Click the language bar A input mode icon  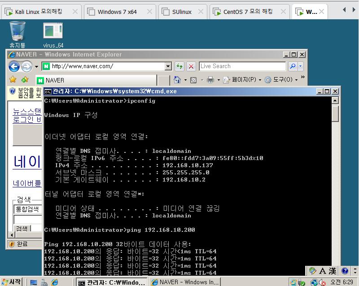click(x=322, y=271)
